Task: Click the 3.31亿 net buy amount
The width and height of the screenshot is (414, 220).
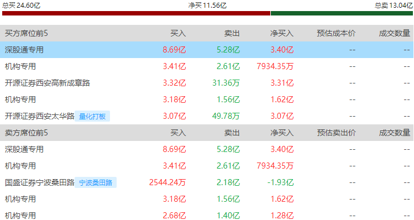Action: point(282,83)
